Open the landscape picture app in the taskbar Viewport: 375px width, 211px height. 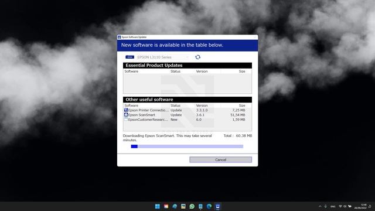(x=183, y=206)
